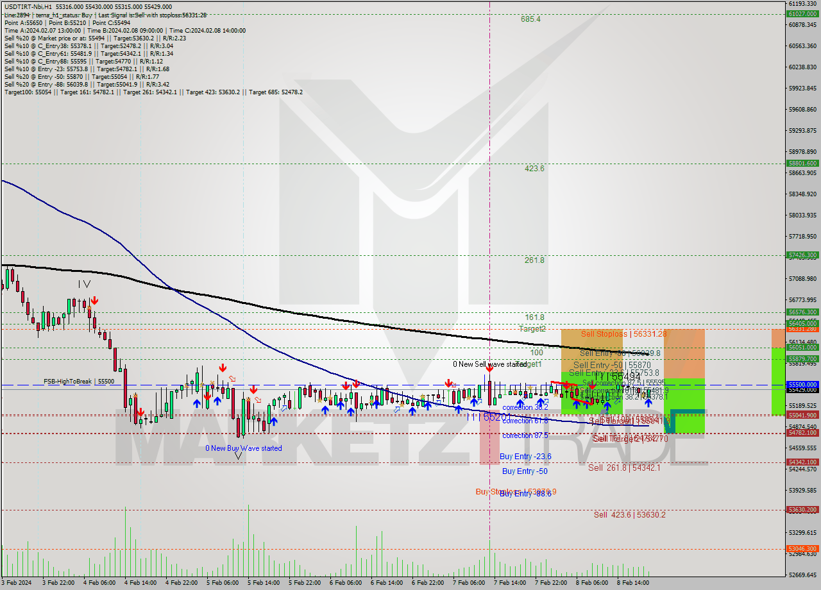The height and width of the screenshot is (590, 821).
Task: Click the FSB-HighToBreak | 55500 label
Action: tap(79, 381)
